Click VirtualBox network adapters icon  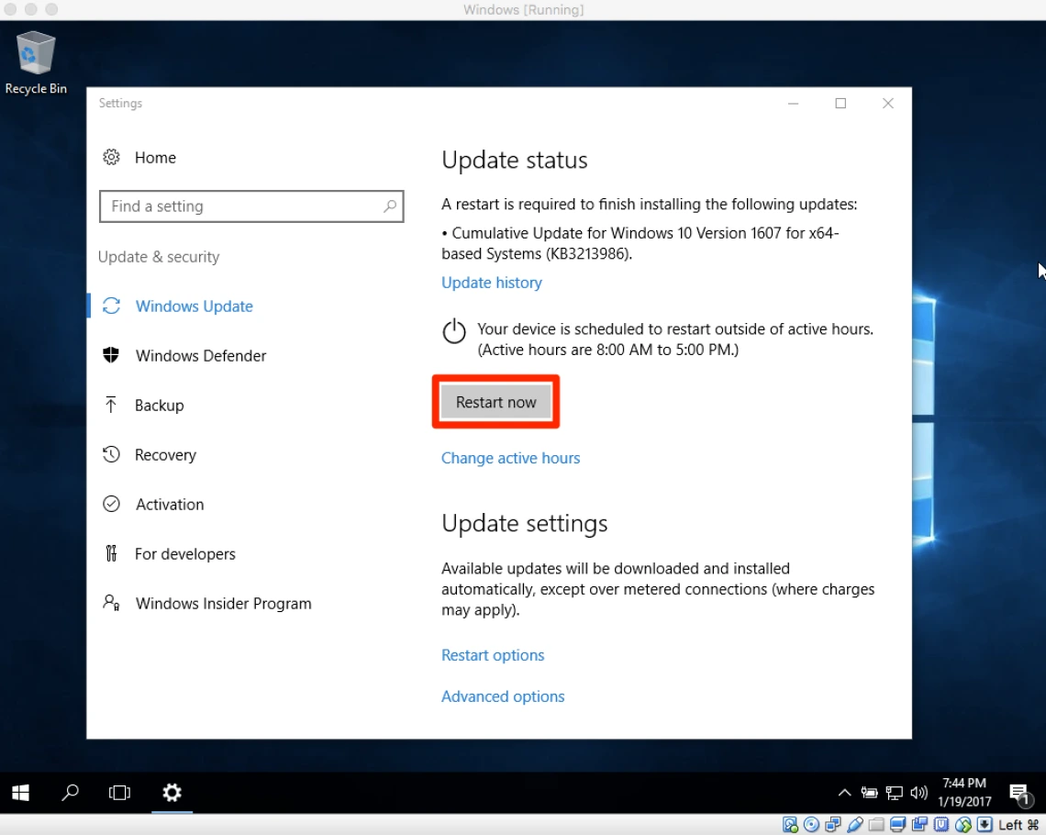click(x=832, y=825)
